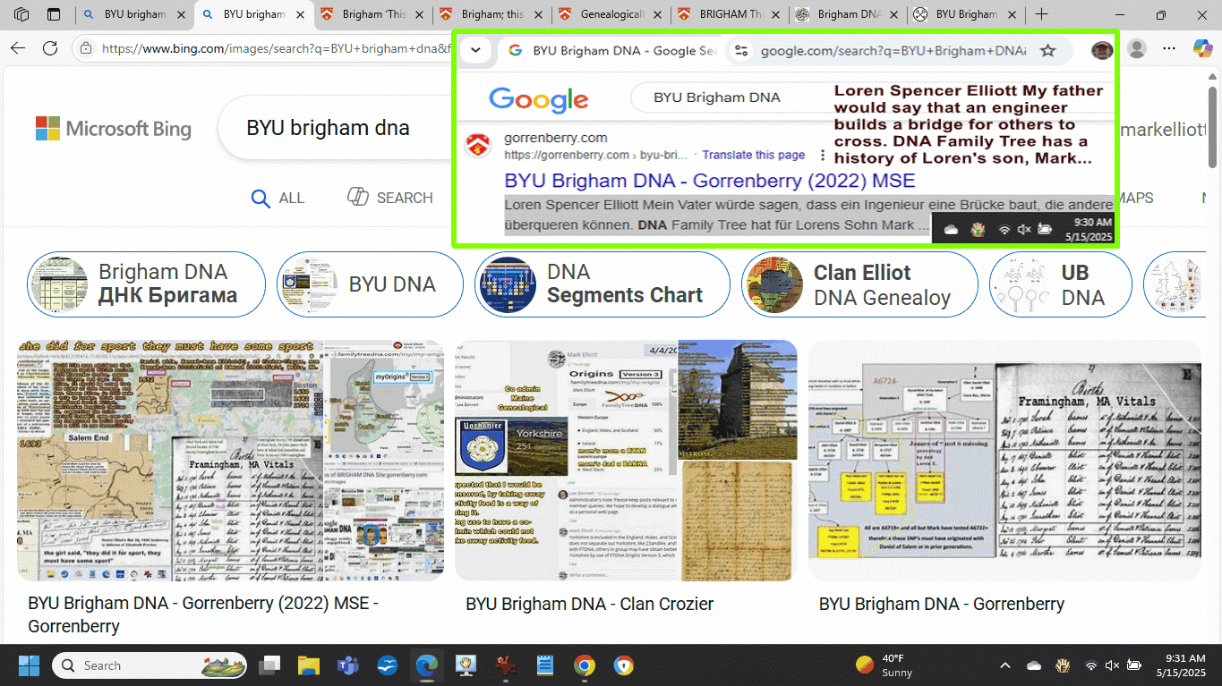Open the blue notepad-style taskbar app
The image size is (1222, 686).
545,665
